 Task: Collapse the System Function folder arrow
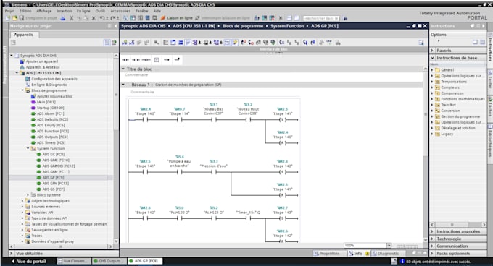[28, 148]
